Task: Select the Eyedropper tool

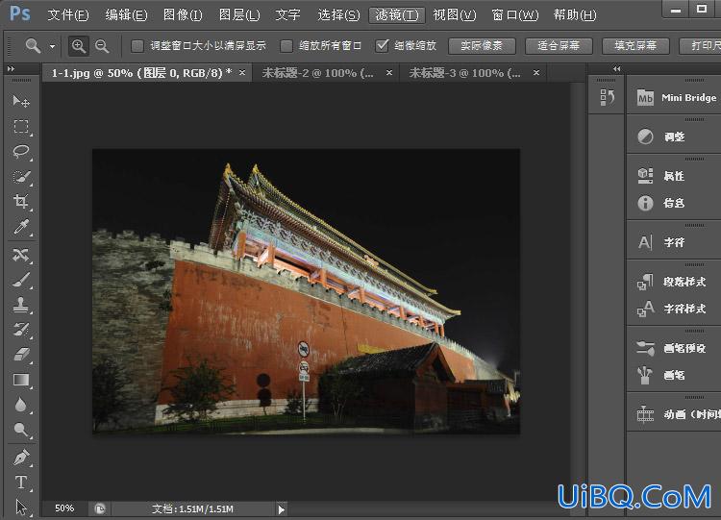Action: [x=21, y=227]
